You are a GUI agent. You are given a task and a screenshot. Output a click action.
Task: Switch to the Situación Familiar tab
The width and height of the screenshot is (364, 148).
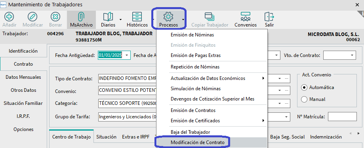(x=23, y=103)
